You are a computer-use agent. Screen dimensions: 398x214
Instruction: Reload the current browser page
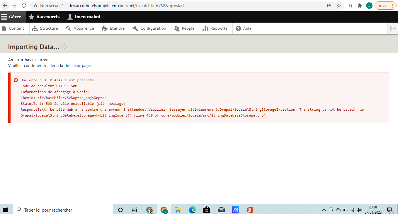24,6
